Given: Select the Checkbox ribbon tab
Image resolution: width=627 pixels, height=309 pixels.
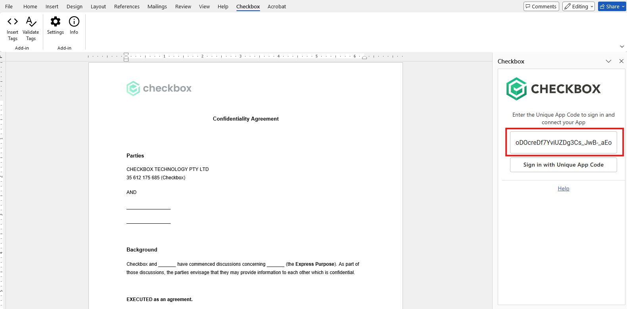Looking at the screenshot, I should click(248, 6).
